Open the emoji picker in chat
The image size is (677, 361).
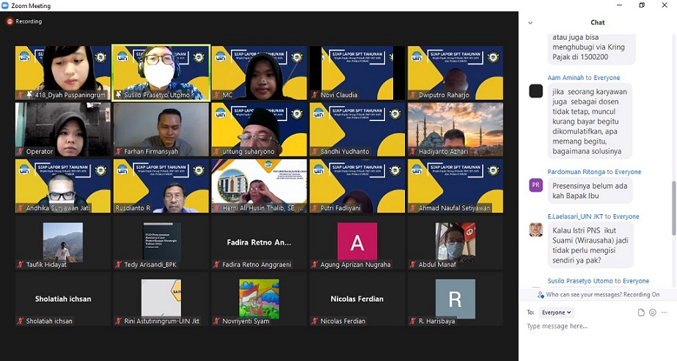[x=653, y=313]
